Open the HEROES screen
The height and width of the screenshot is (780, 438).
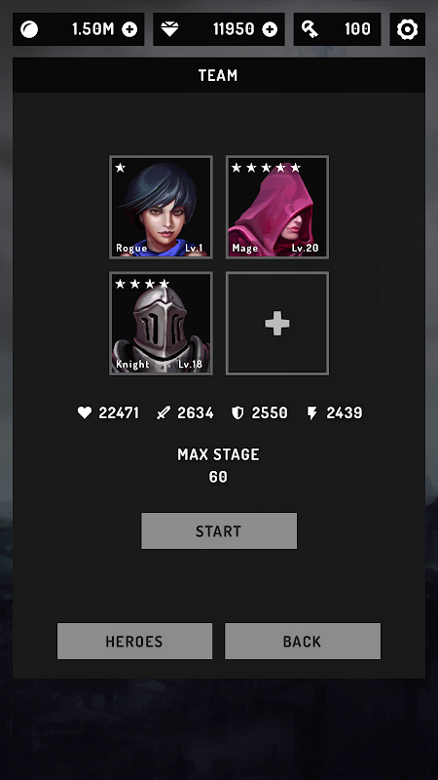click(x=134, y=641)
